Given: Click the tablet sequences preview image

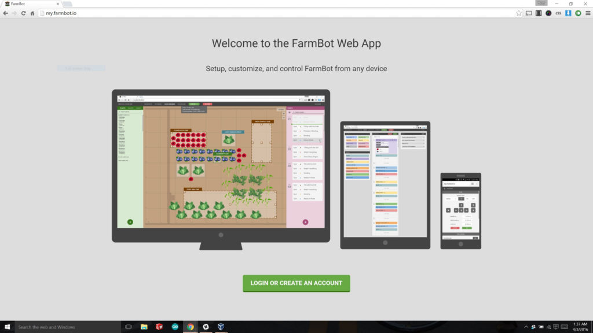Looking at the screenshot, I should pyautogui.click(x=385, y=185).
